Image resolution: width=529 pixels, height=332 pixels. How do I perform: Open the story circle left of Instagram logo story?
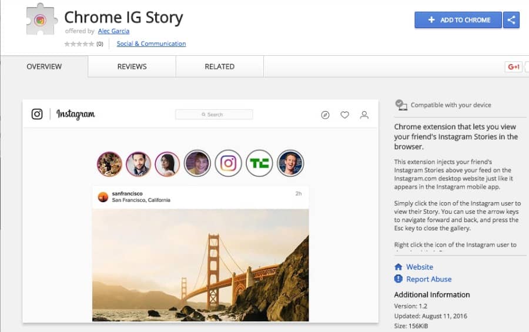197,163
